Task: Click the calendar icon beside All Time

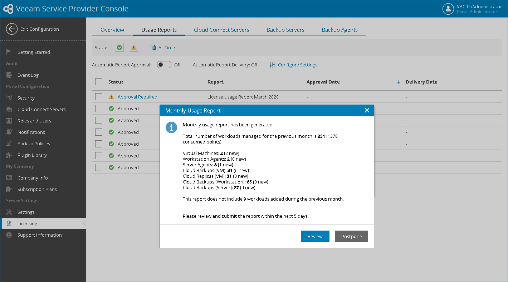Action: (x=153, y=47)
